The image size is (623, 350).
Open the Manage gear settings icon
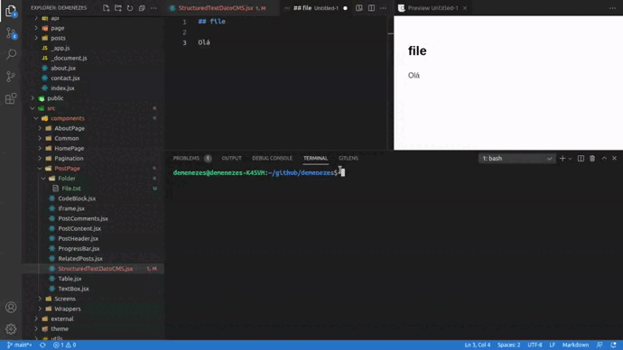(11, 329)
